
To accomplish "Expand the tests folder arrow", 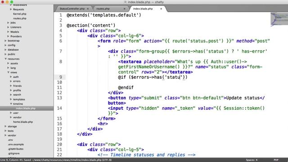I will pos(5,131).
